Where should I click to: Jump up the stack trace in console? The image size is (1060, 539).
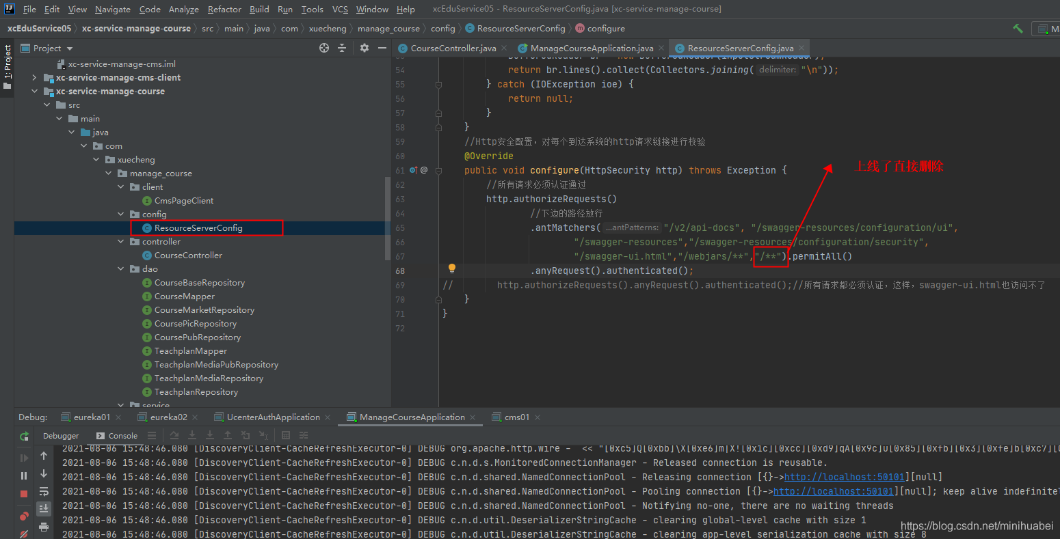coord(44,456)
